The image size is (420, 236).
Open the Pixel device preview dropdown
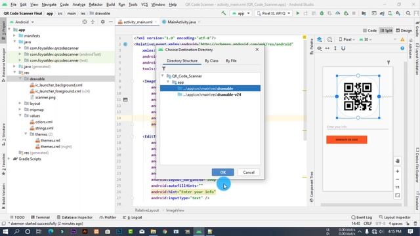pos(347,39)
